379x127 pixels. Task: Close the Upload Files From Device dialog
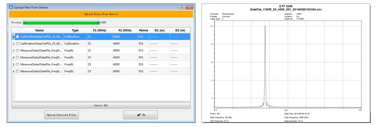pyautogui.click(x=190, y=8)
